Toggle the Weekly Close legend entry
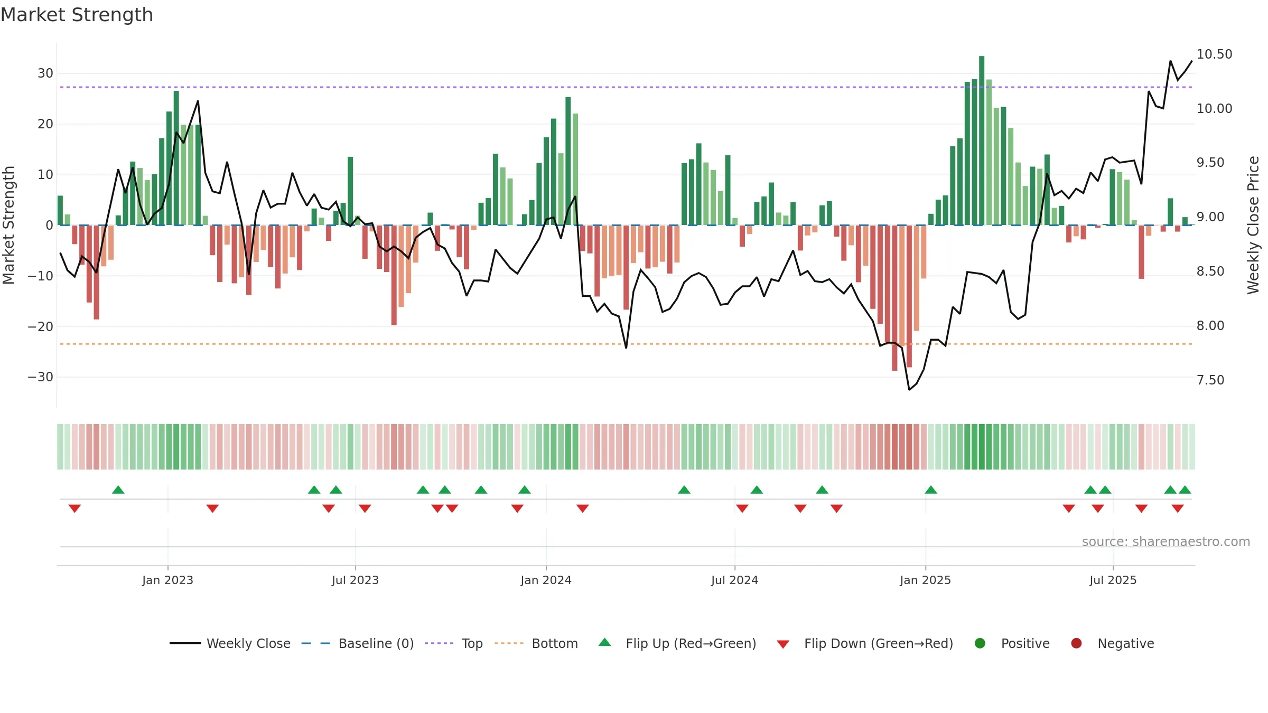 [230, 643]
